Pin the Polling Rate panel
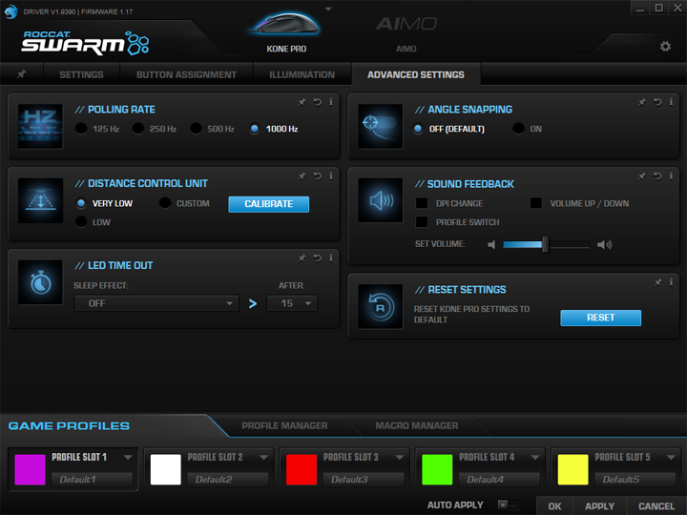This screenshot has height=515, width=687. pyautogui.click(x=302, y=101)
